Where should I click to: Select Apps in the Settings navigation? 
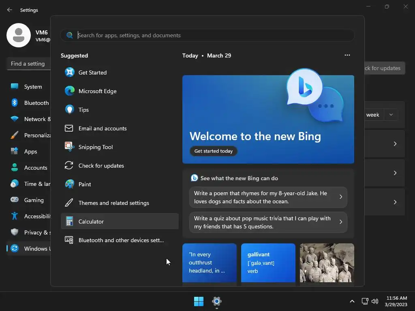coord(29,151)
